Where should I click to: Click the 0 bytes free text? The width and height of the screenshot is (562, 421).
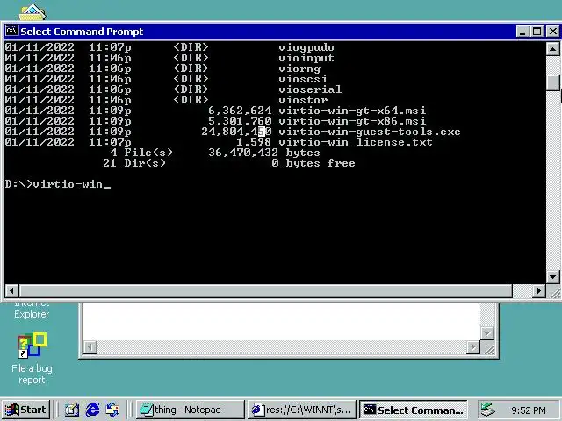pos(313,163)
